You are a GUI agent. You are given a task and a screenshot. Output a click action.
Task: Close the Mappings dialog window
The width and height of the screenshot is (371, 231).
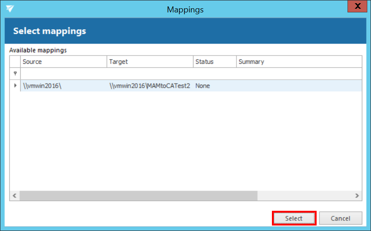point(357,8)
